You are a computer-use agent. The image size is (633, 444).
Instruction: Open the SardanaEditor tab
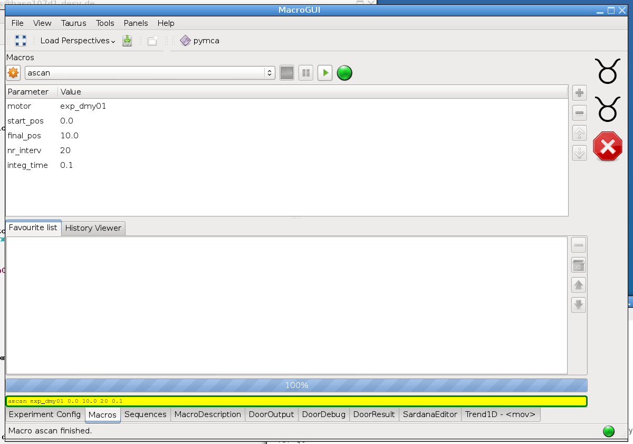click(430, 414)
